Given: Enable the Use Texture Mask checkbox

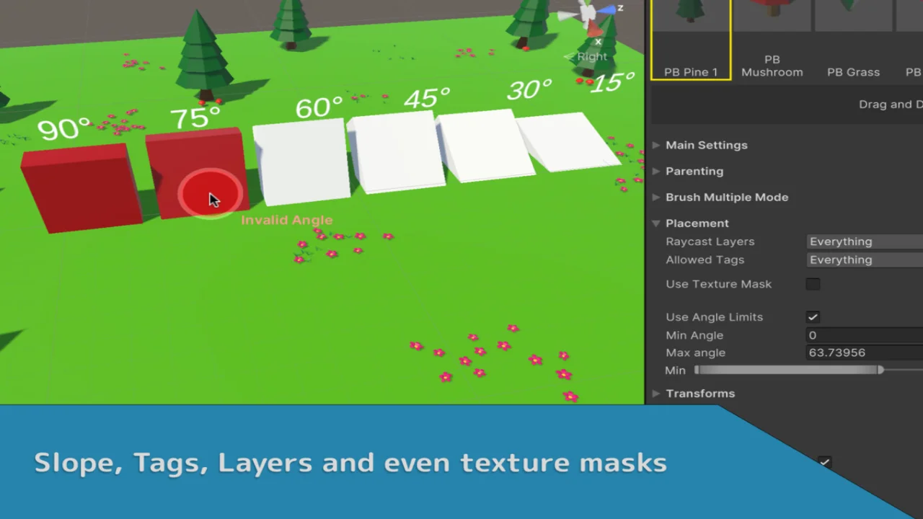Looking at the screenshot, I should coord(813,284).
